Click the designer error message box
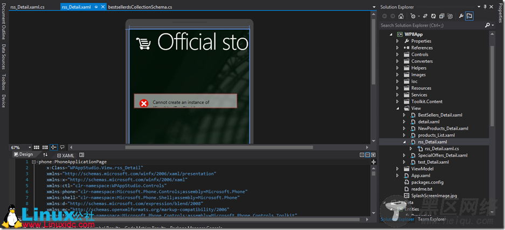This screenshot has height=230, width=505. pyautogui.click(x=185, y=101)
